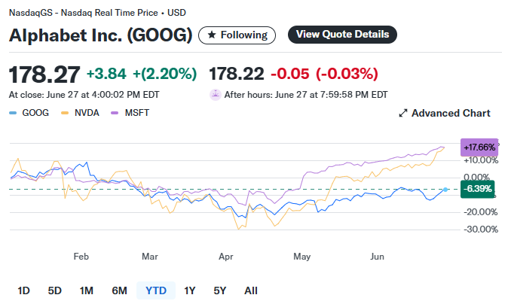Viewport: 508px width, 301px height.
Task: Click the May axis label
Action: click(x=302, y=257)
